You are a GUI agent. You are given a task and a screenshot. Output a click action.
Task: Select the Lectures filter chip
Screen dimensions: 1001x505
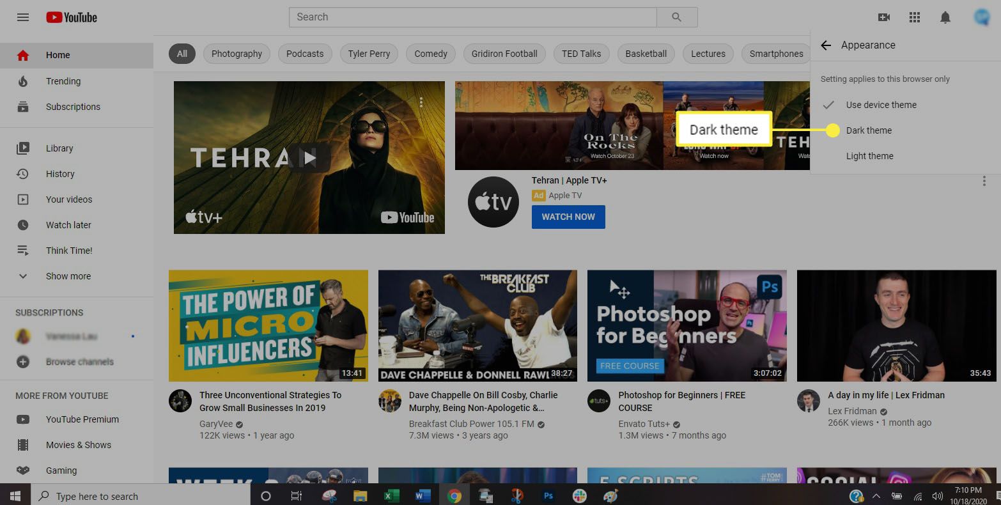[x=708, y=54]
